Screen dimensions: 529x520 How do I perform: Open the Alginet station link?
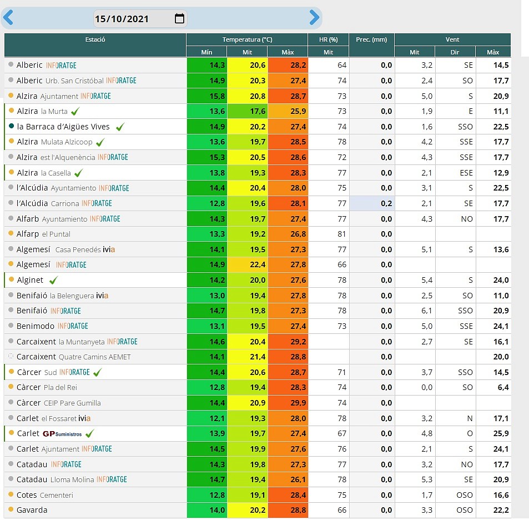(x=30, y=280)
